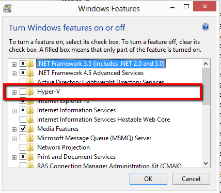Select the 'Hyper-V' label
Viewport: 221px width, 193px height.
(49, 92)
